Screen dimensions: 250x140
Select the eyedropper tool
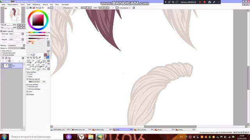coord(39,58)
